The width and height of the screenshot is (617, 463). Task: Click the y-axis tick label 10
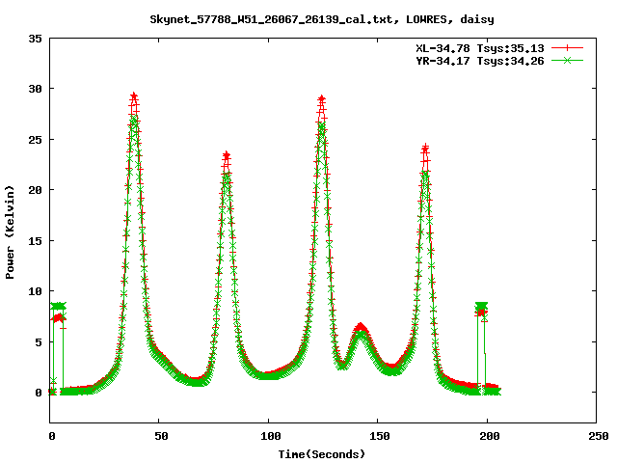(35, 291)
